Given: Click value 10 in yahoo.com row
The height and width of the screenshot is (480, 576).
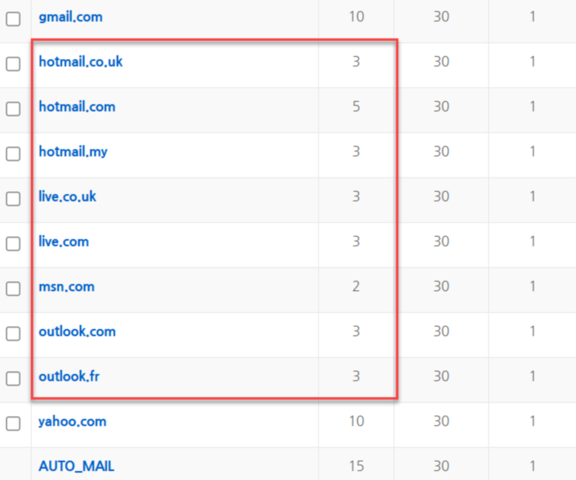Looking at the screenshot, I should pyautogui.click(x=356, y=421).
